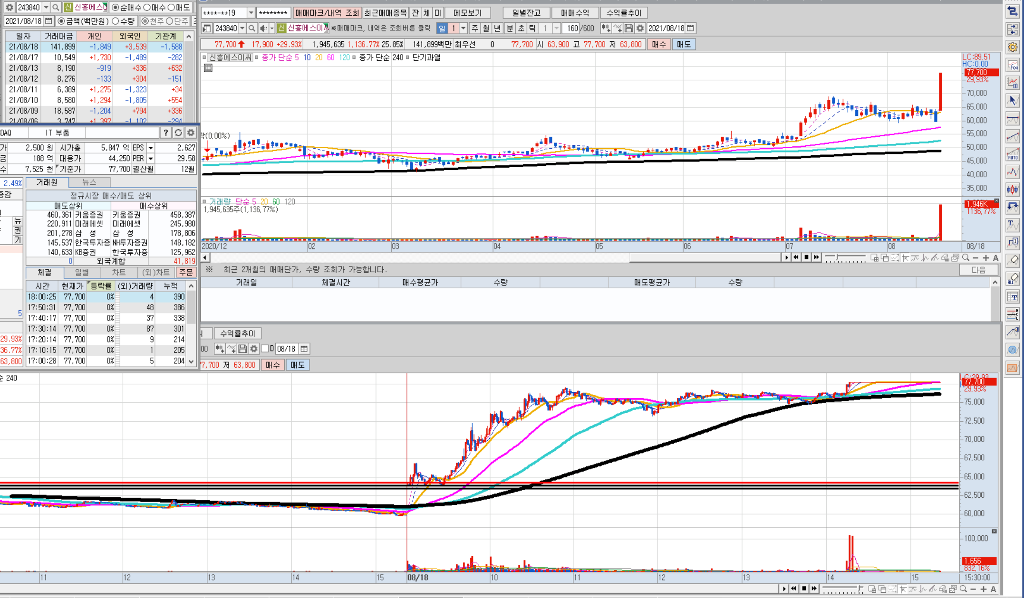Open settings gear next to refresh icon
This screenshot has width=1024, height=598.
(x=191, y=133)
